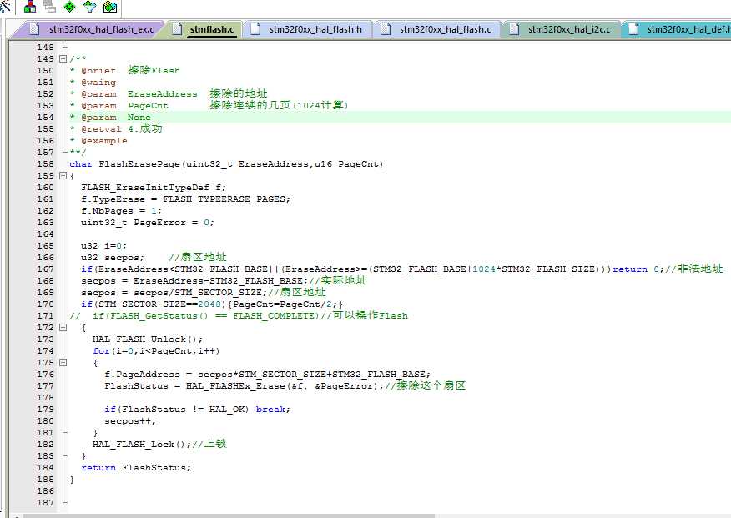Switch to stm32f0xx_hal_flash_ex.c tab
Viewport: 731px width, 518px height.
click(92, 29)
